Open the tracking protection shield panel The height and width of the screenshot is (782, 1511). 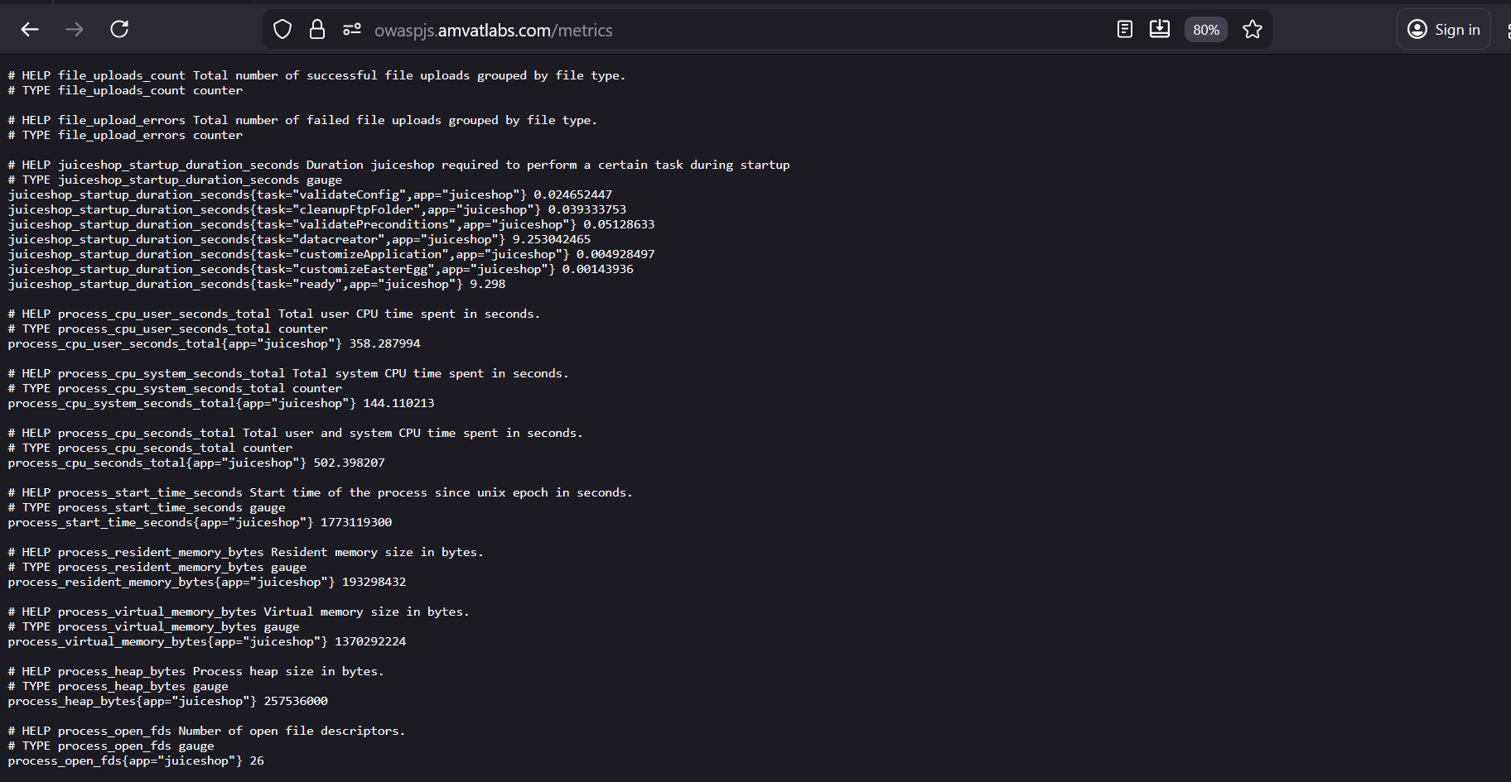point(282,30)
